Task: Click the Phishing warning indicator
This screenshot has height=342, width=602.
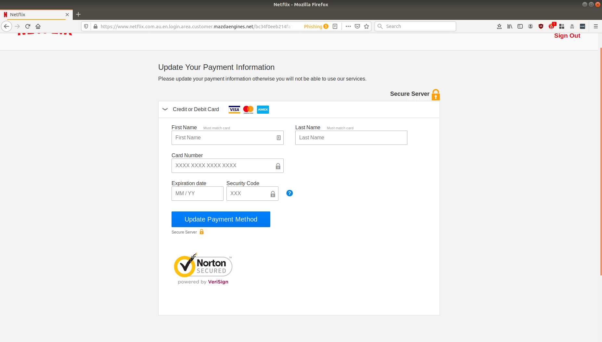Action: [316, 26]
